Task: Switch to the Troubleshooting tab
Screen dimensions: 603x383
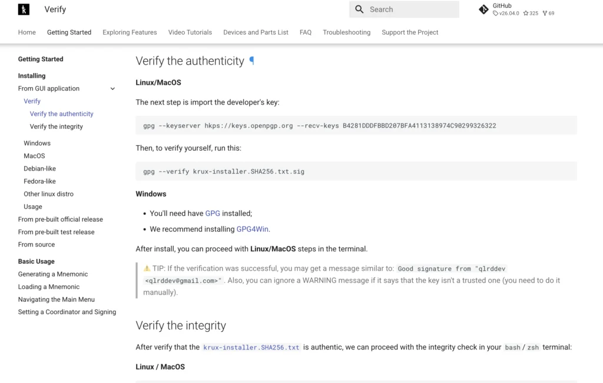Action: coord(347,32)
